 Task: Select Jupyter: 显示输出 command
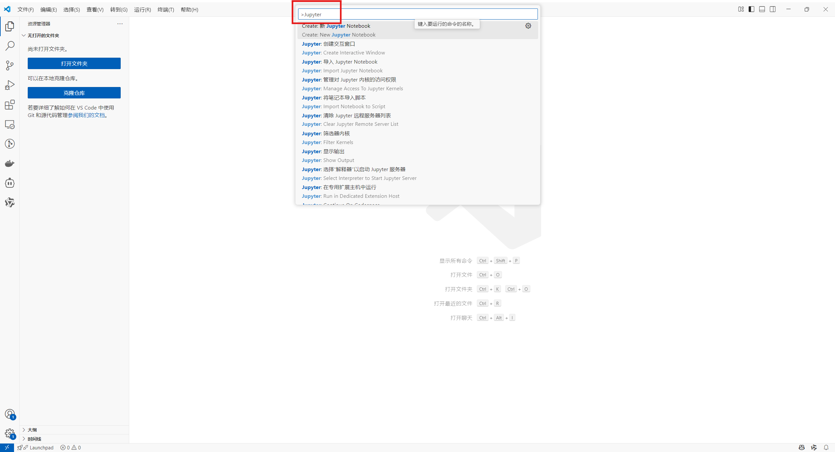[x=417, y=156]
